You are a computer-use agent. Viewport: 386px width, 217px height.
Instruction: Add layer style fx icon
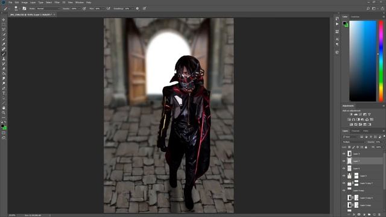click(x=354, y=215)
